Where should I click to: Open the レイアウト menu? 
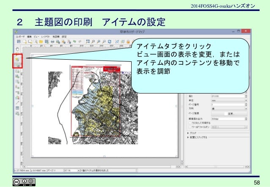[45, 37]
